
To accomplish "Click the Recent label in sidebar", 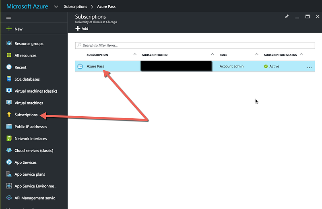I will pyautogui.click(x=21, y=67).
